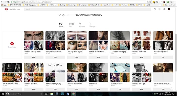This screenshot has height=96, width=177.
Task: Open the profile settings gear icon
Action: tap(63, 15)
